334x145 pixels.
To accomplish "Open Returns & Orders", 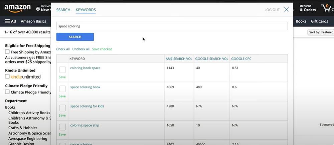I will click(x=308, y=8).
